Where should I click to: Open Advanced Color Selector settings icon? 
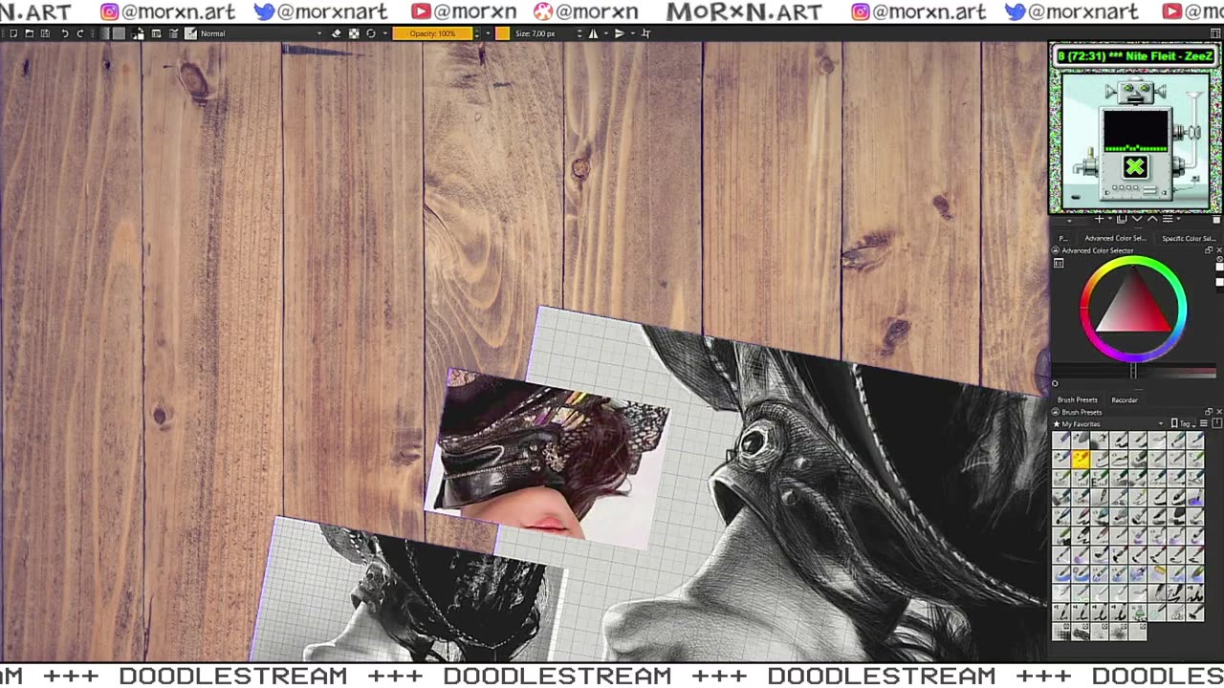tap(1059, 263)
